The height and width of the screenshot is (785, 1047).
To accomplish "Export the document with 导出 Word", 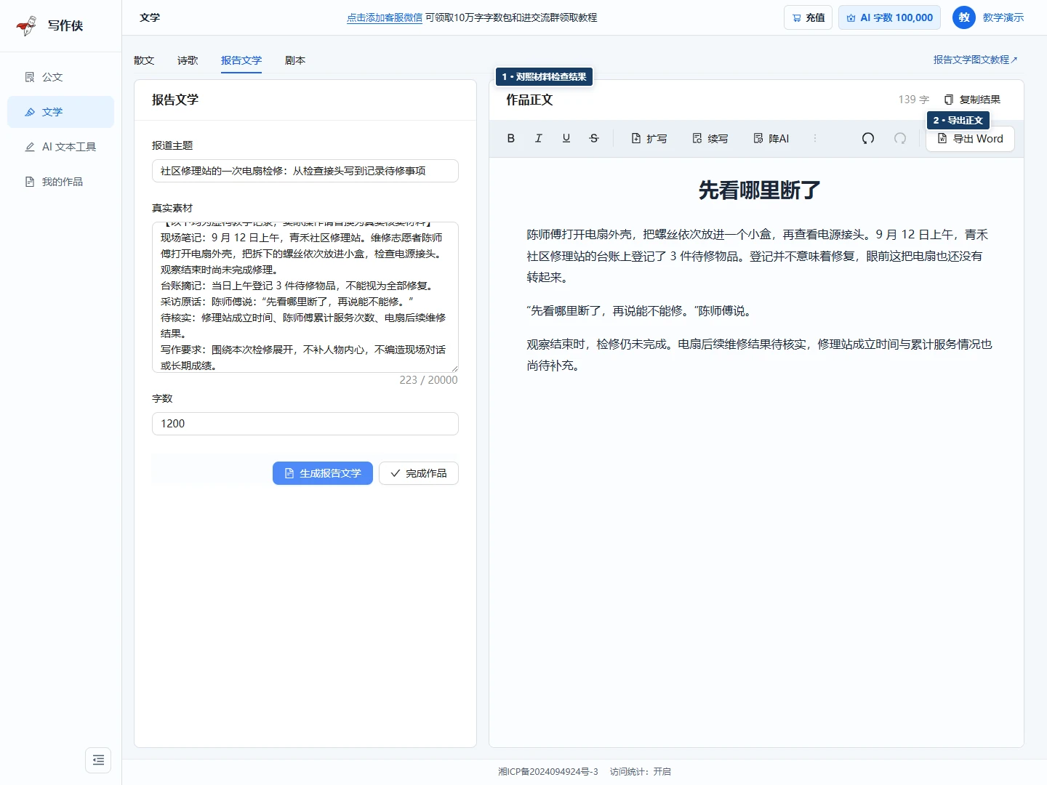I will click(x=971, y=139).
